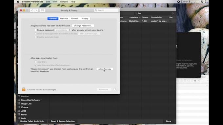Viewport: 223px width, 125px height.
Task: Click the Plug-In Manager search field containing 'dex'
Action: coord(154,13)
